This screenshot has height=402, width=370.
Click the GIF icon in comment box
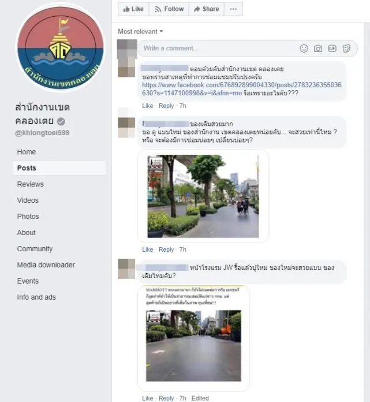(x=332, y=49)
